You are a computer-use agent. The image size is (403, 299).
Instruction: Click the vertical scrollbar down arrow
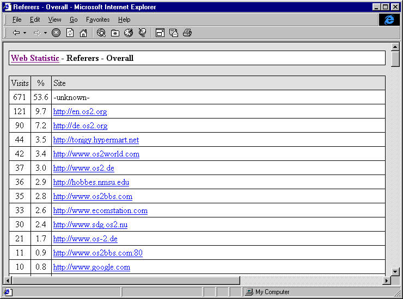click(x=395, y=272)
